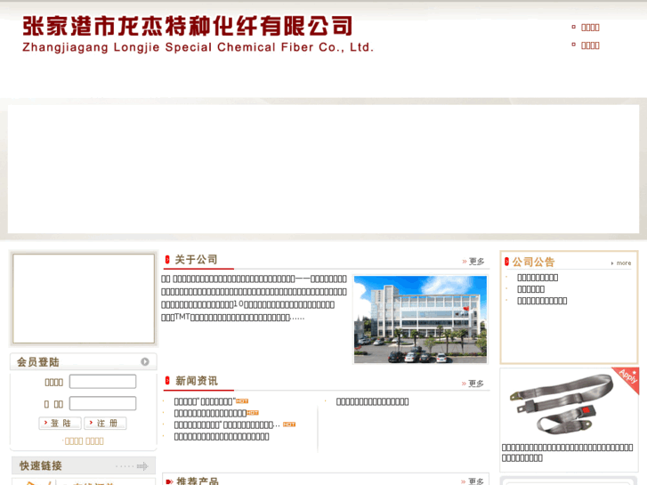Open the company building photo
Viewport: 647px width, 485px height.
(x=420, y=319)
